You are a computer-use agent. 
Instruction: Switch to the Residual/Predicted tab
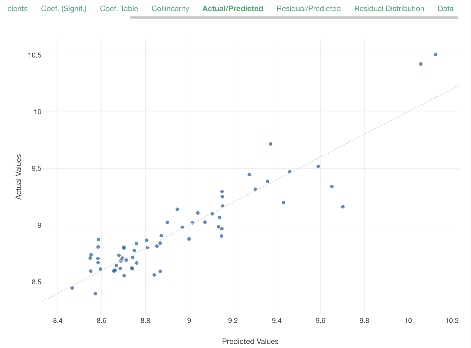(309, 9)
